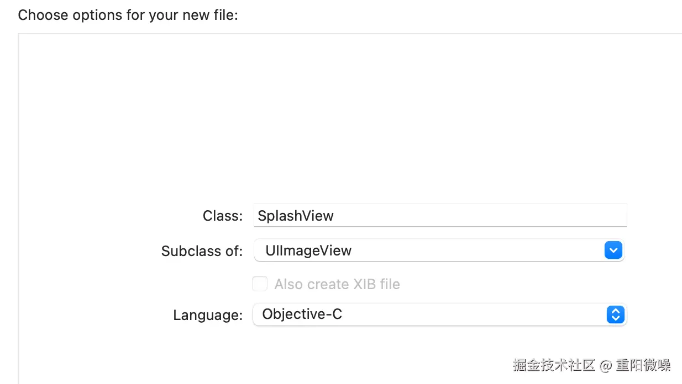Click the "Class:" label

point(223,216)
